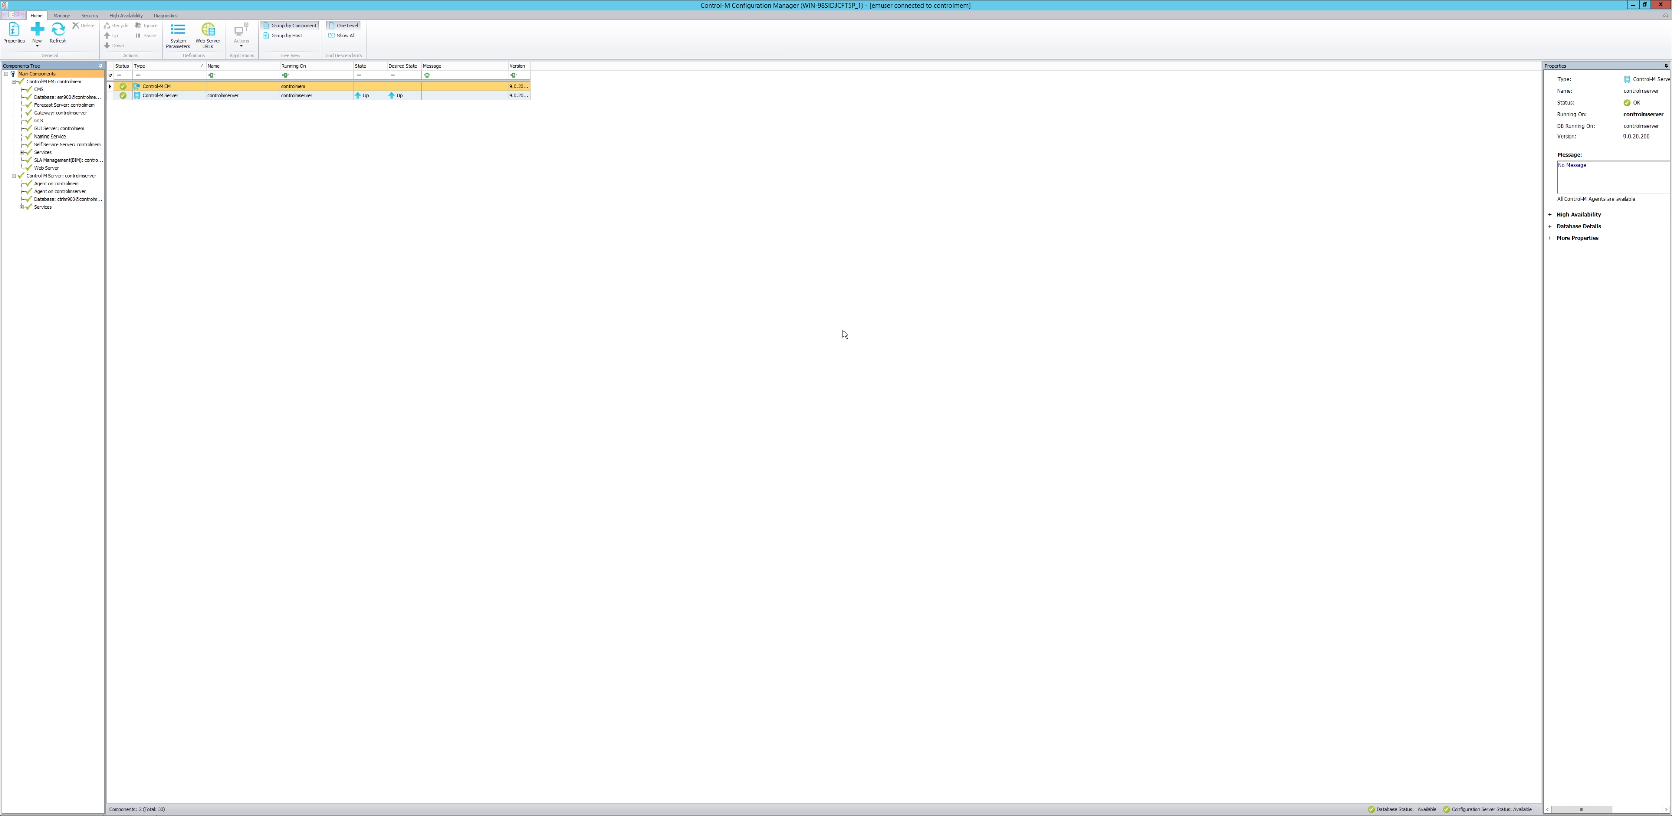Switch to the Manage ribbon tab
Image resolution: width=1672 pixels, height=816 pixels.
coord(62,16)
